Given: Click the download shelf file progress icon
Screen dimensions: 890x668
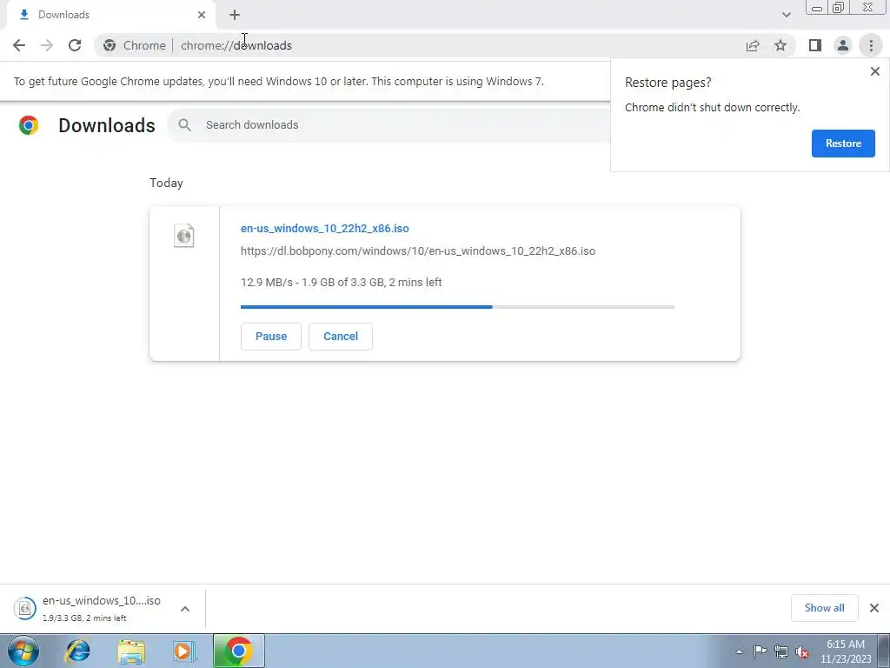Looking at the screenshot, I should 25,608.
